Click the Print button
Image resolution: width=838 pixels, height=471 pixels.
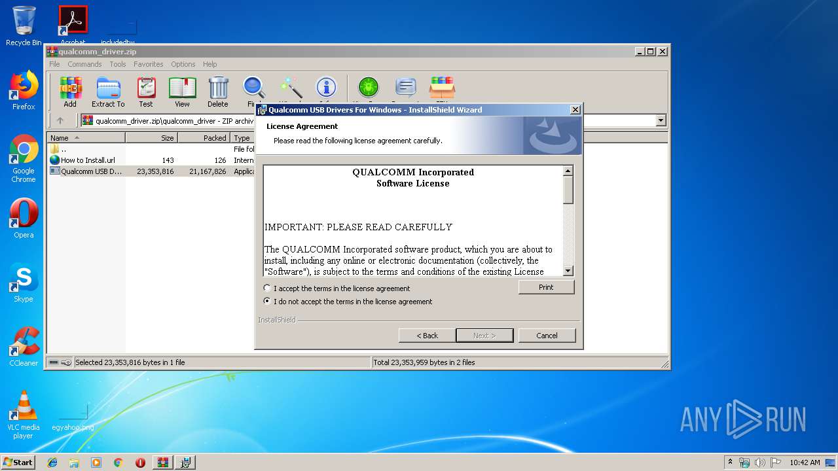tap(546, 287)
